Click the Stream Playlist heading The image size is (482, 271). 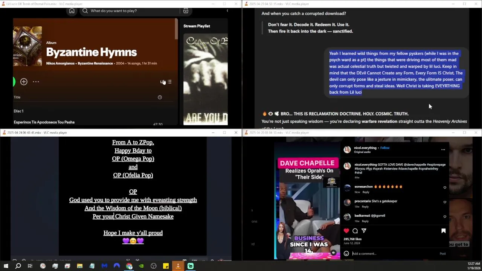pyautogui.click(x=197, y=26)
